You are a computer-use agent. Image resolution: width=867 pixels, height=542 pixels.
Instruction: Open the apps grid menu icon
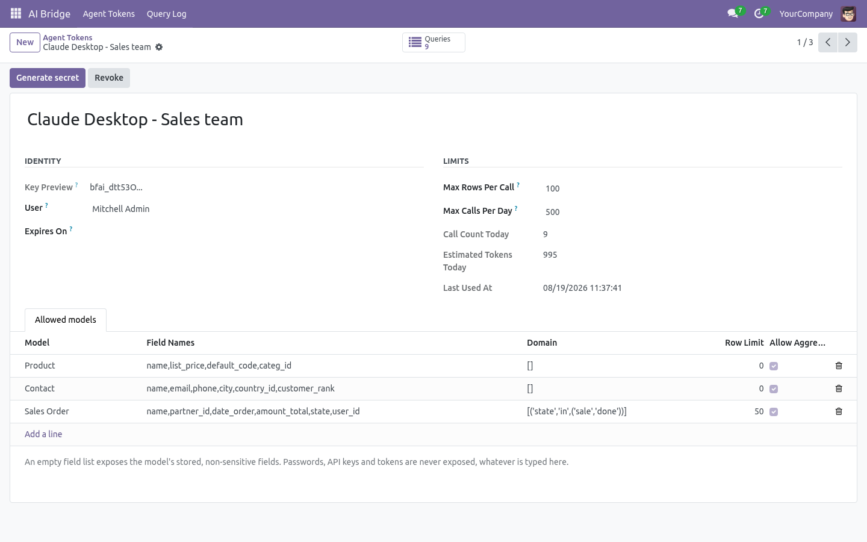coord(16,13)
